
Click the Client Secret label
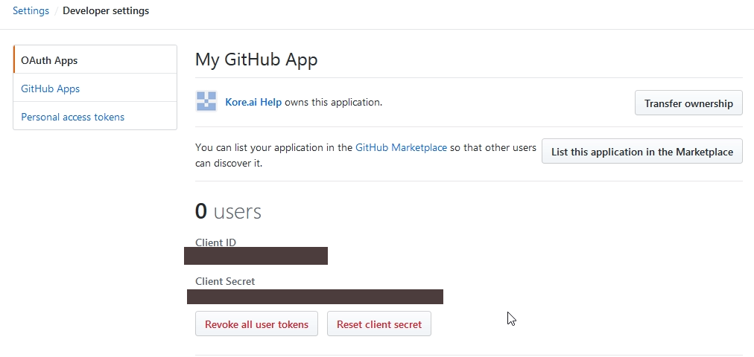[x=225, y=281]
